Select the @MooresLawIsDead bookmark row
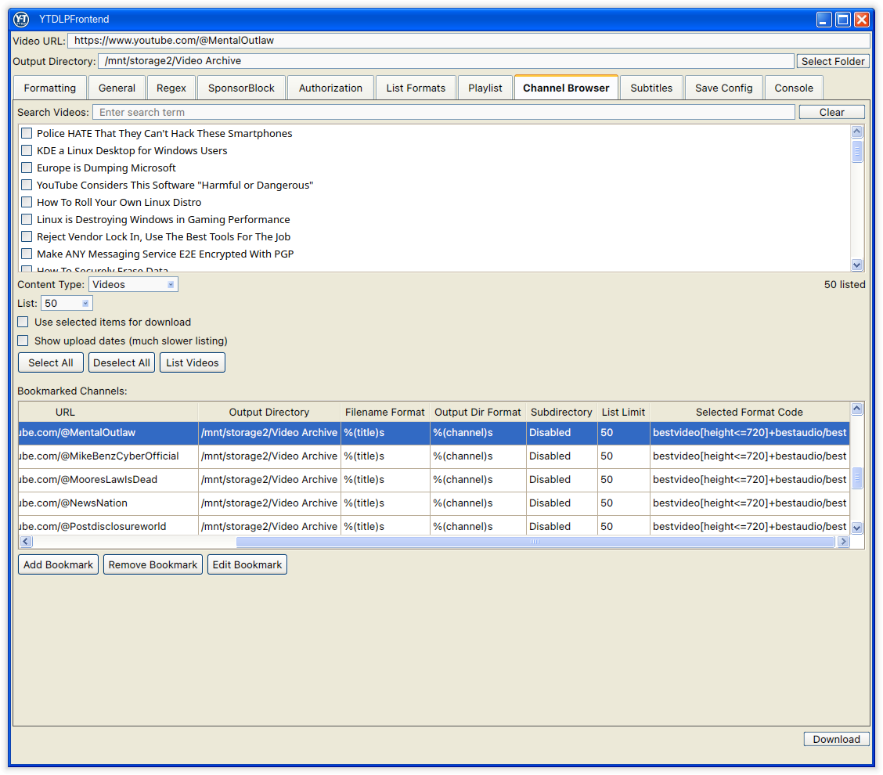The image size is (883, 775). point(434,480)
